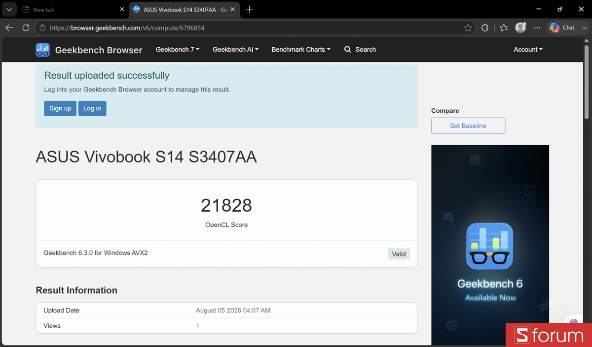Click the Valid status badge
592x347 pixels.
(x=399, y=254)
